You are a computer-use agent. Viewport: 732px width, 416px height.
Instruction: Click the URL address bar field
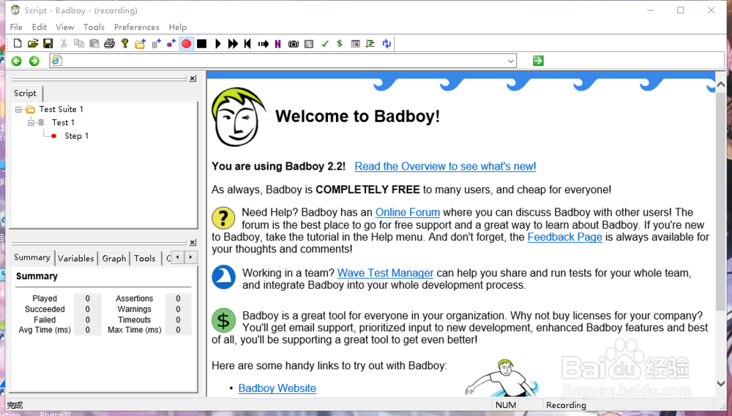283,61
